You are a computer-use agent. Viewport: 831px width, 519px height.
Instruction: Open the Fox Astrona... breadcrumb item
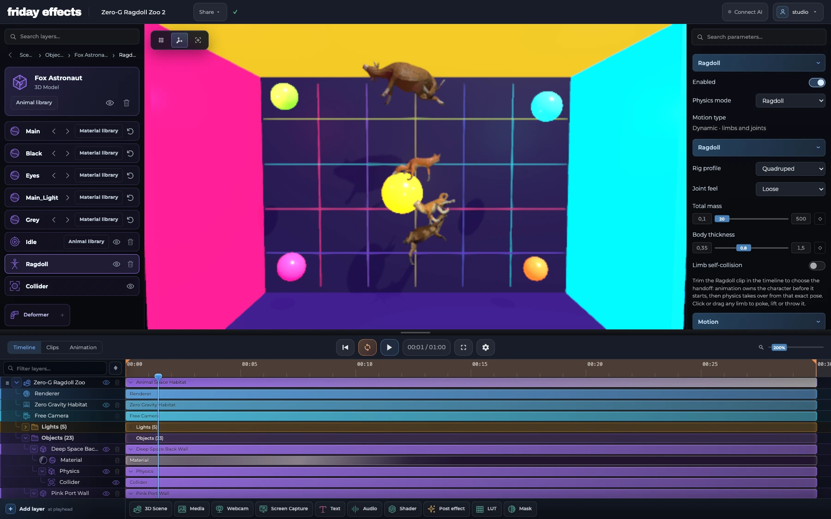(x=91, y=55)
